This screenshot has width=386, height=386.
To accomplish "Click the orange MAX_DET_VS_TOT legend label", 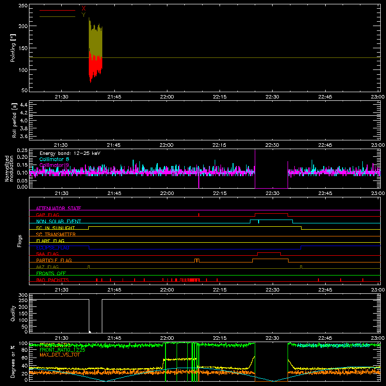I will pos(60,355).
